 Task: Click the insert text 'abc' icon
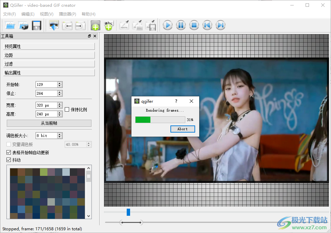point(109,25)
